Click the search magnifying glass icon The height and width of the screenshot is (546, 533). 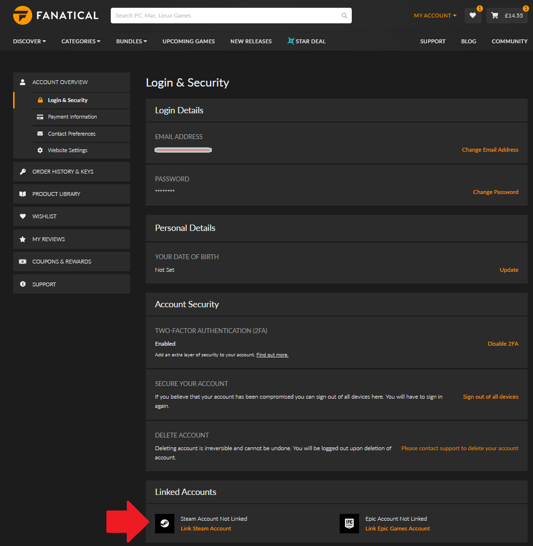pos(344,16)
